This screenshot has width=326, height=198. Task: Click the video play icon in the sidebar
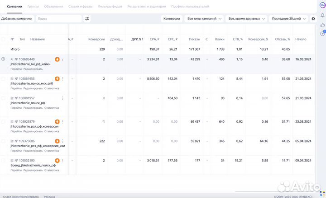tap(322, 33)
